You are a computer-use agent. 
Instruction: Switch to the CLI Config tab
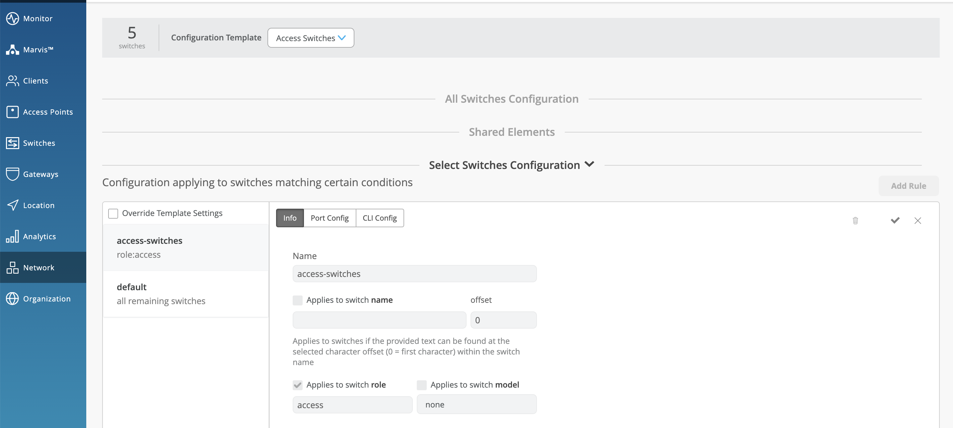[380, 218]
